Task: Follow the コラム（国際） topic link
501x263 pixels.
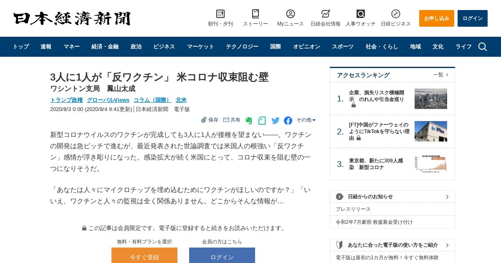Action: point(152,100)
